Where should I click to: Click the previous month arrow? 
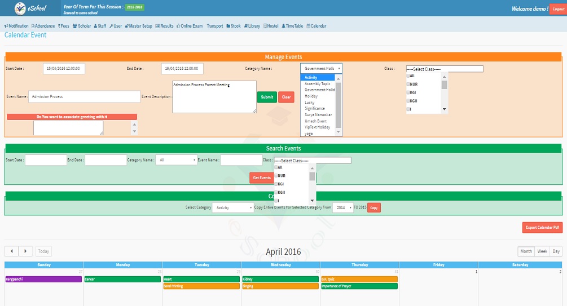coord(12,251)
